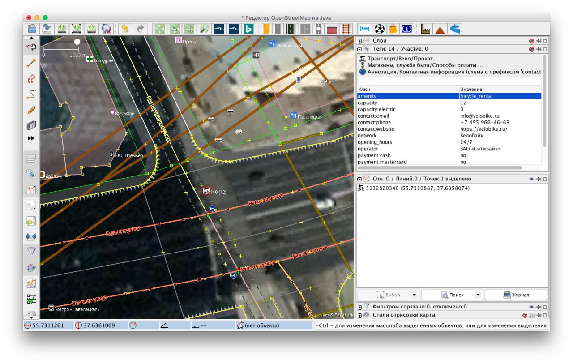
Task: Expand the Фильтром спрятано panel
Action: 360,307
